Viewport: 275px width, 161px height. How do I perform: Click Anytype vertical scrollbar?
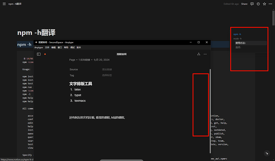pyautogui.click(x=210, y=111)
